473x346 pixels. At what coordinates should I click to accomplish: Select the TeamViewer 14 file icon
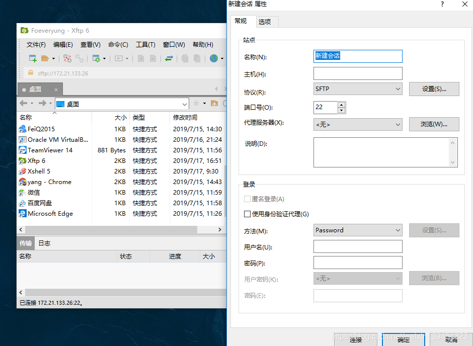tap(23, 150)
